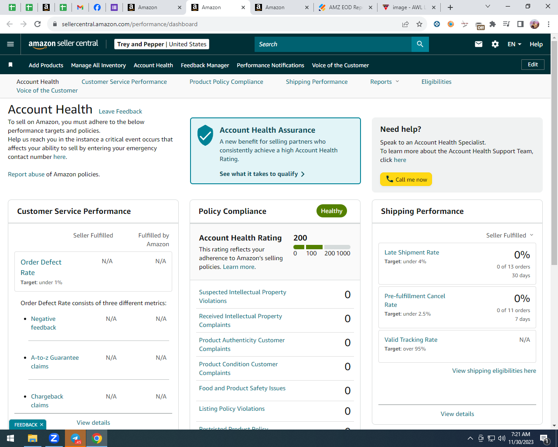
Task: Open Performance Notifications menu item
Action: click(270, 65)
